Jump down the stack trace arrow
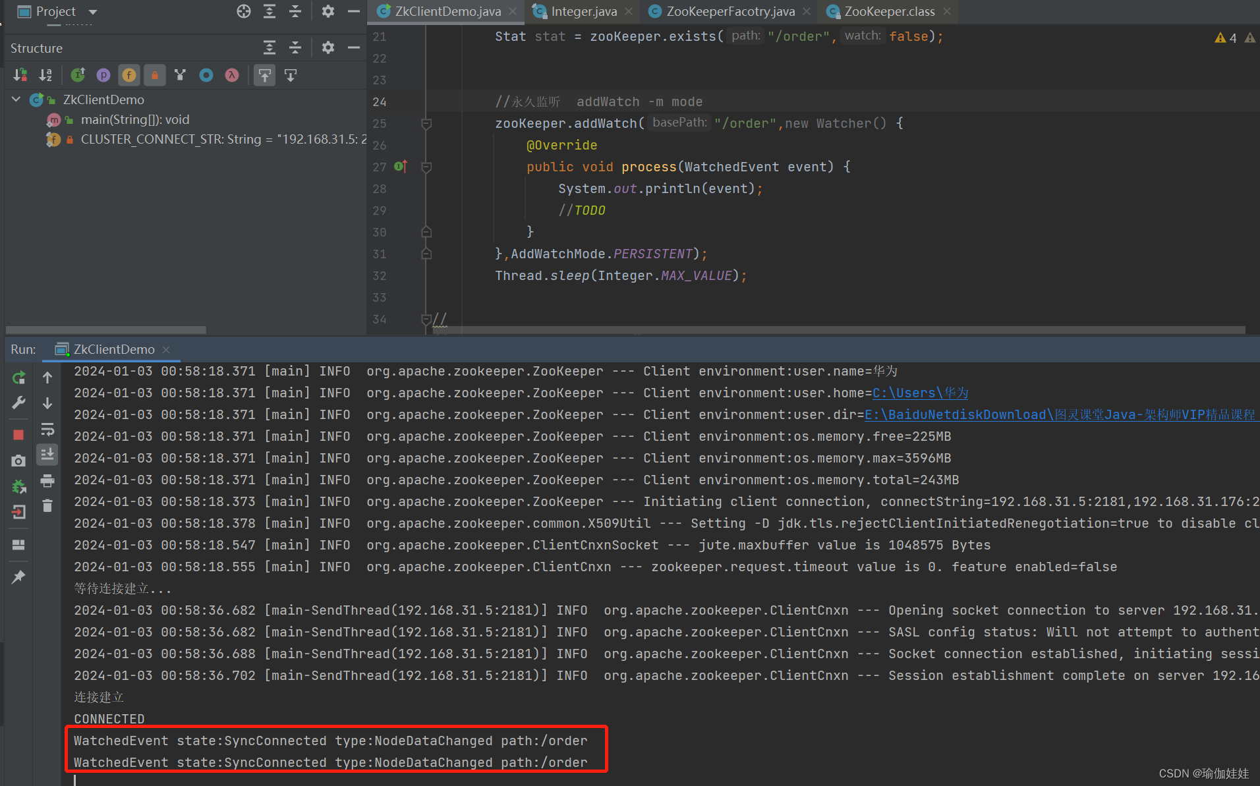Screen dimensions: 1260x786 (47, 403)
